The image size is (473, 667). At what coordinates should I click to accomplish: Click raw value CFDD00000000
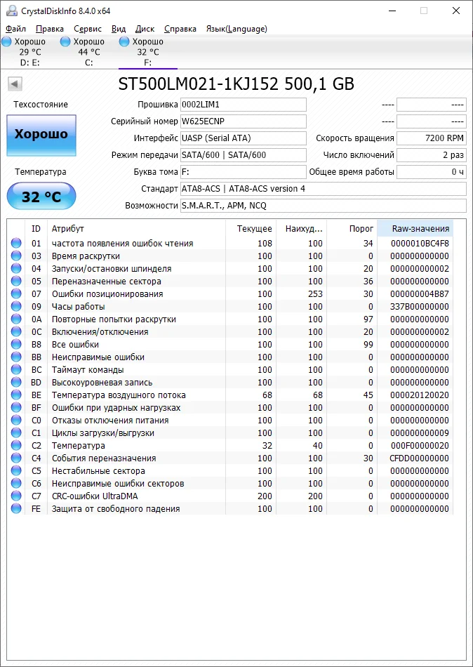click(420, 458)
